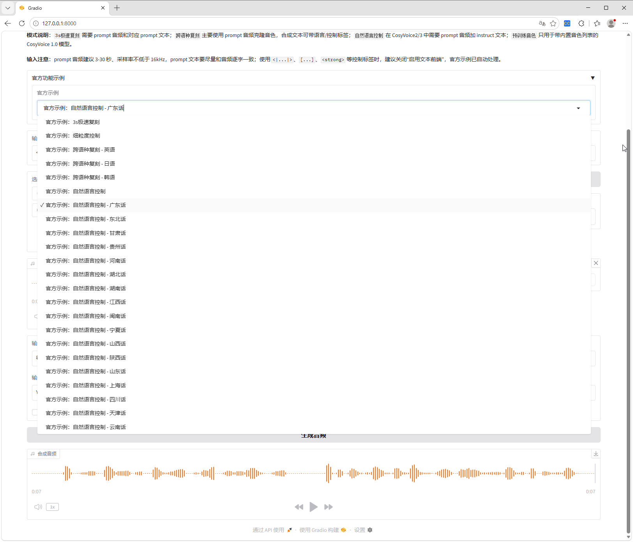This screenshot has height=542, width=633.
Task: Open 使用 Gradio 构建 link
Action: (323, 530)
